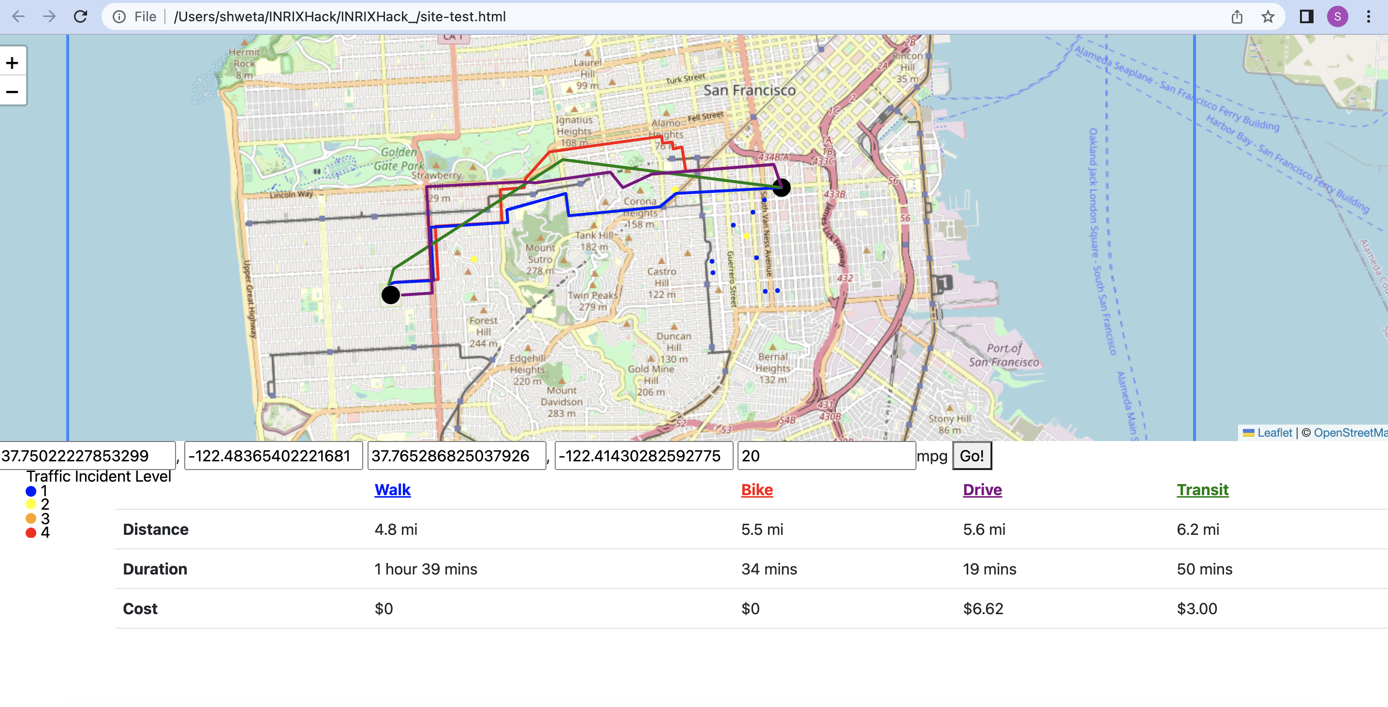Select the Transit column header link
Viewport: 1388px width, 707px height.
coord(1202,489)
